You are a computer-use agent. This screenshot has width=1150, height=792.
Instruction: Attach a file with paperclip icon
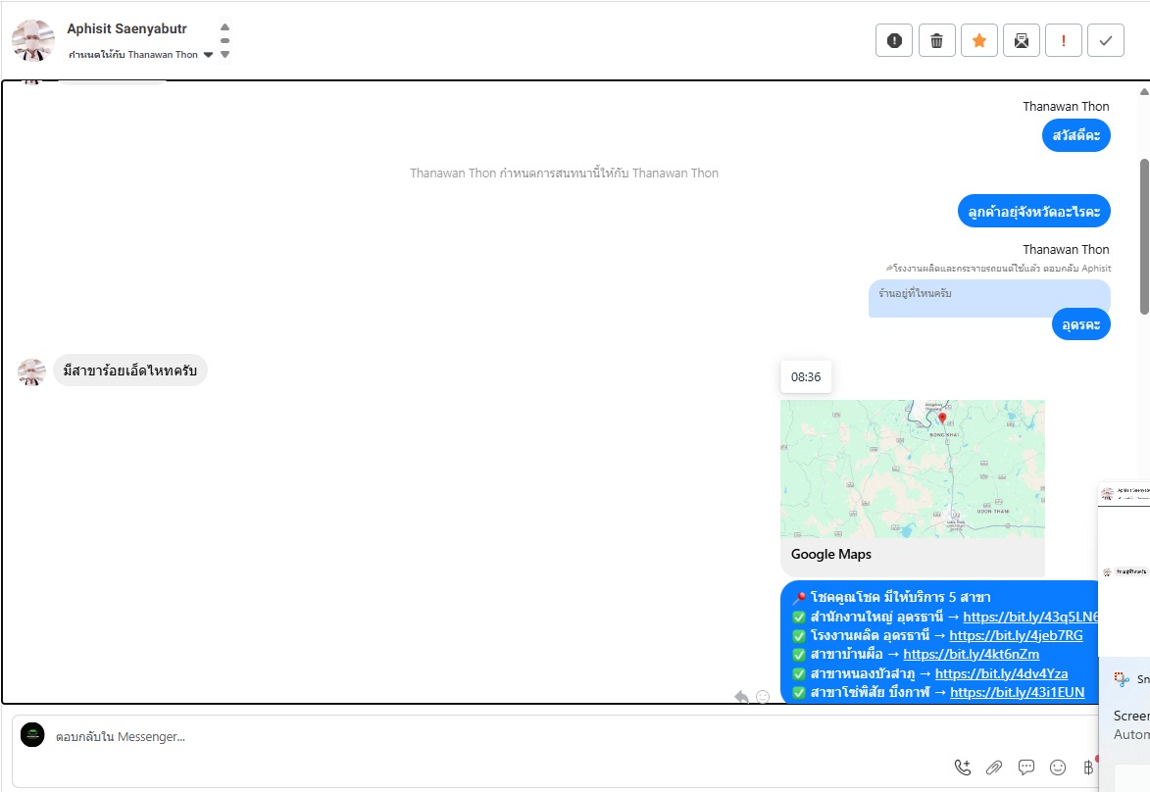(x=994, y=767)
